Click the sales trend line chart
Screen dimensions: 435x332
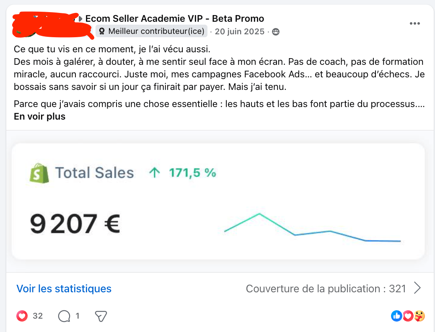[312, 229]
